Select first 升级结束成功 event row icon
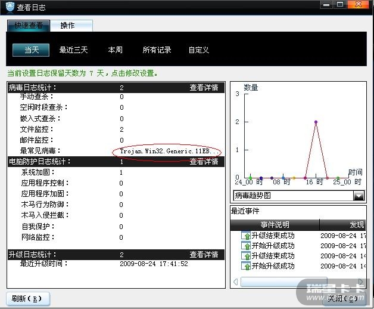The width and height of the screenshot is (374, 309). tap(246, 236)
